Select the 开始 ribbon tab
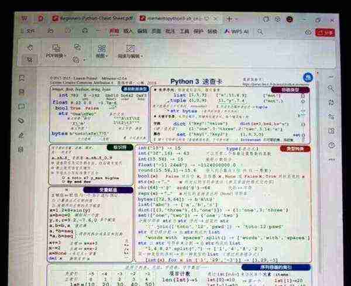The image size is (351, 286). click(114, 31)
